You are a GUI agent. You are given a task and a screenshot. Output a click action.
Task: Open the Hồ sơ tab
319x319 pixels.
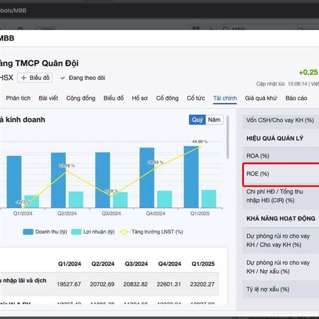tap(139, 98)
